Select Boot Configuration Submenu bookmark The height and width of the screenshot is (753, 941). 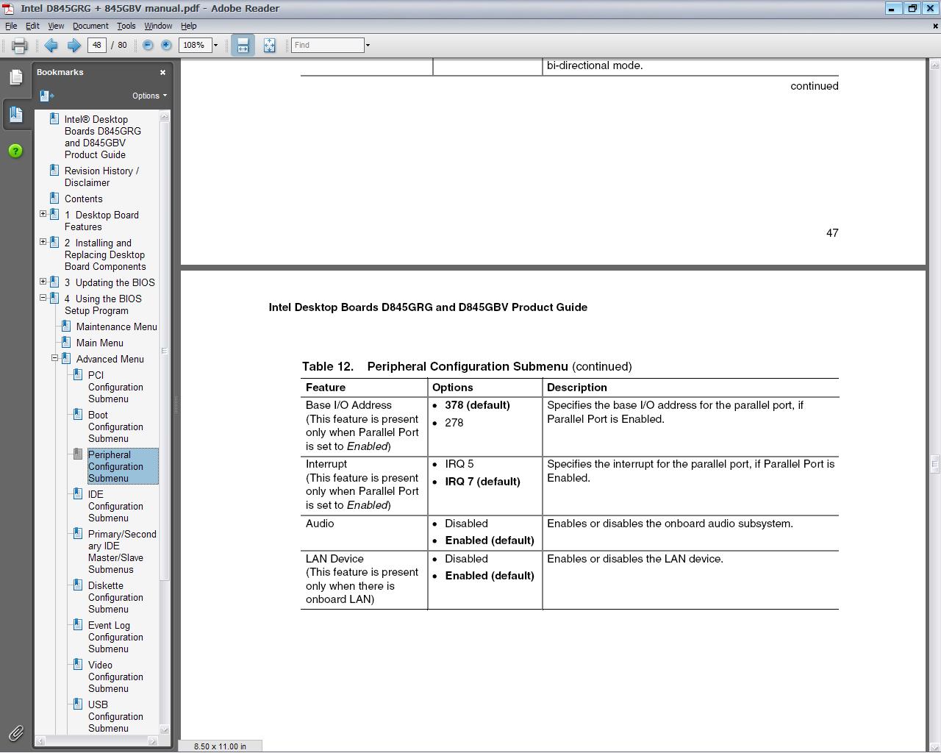115,427
